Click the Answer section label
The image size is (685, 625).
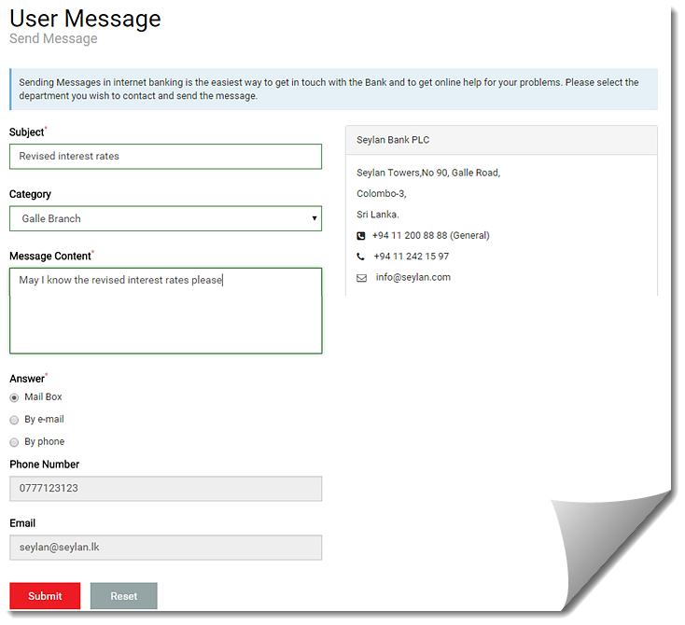tap(27, 379)
